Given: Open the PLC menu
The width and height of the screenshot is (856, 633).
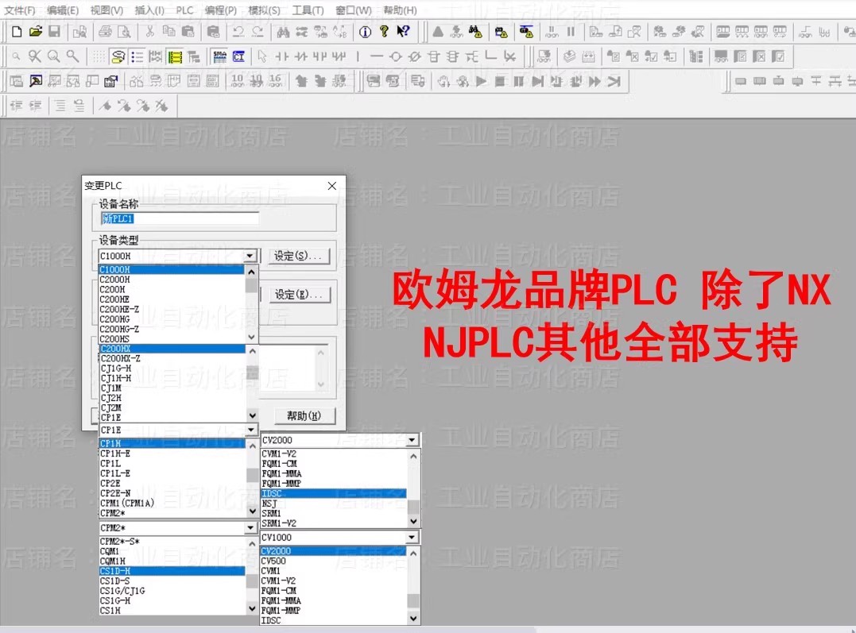Looking at the screenshot, I should click(184, 10).
